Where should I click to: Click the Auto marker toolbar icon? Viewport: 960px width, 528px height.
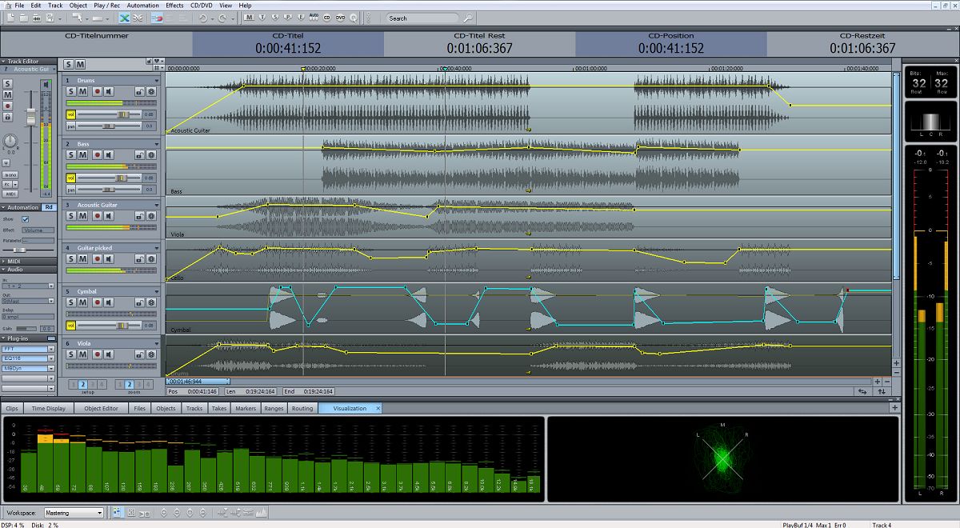coord(313,17)
